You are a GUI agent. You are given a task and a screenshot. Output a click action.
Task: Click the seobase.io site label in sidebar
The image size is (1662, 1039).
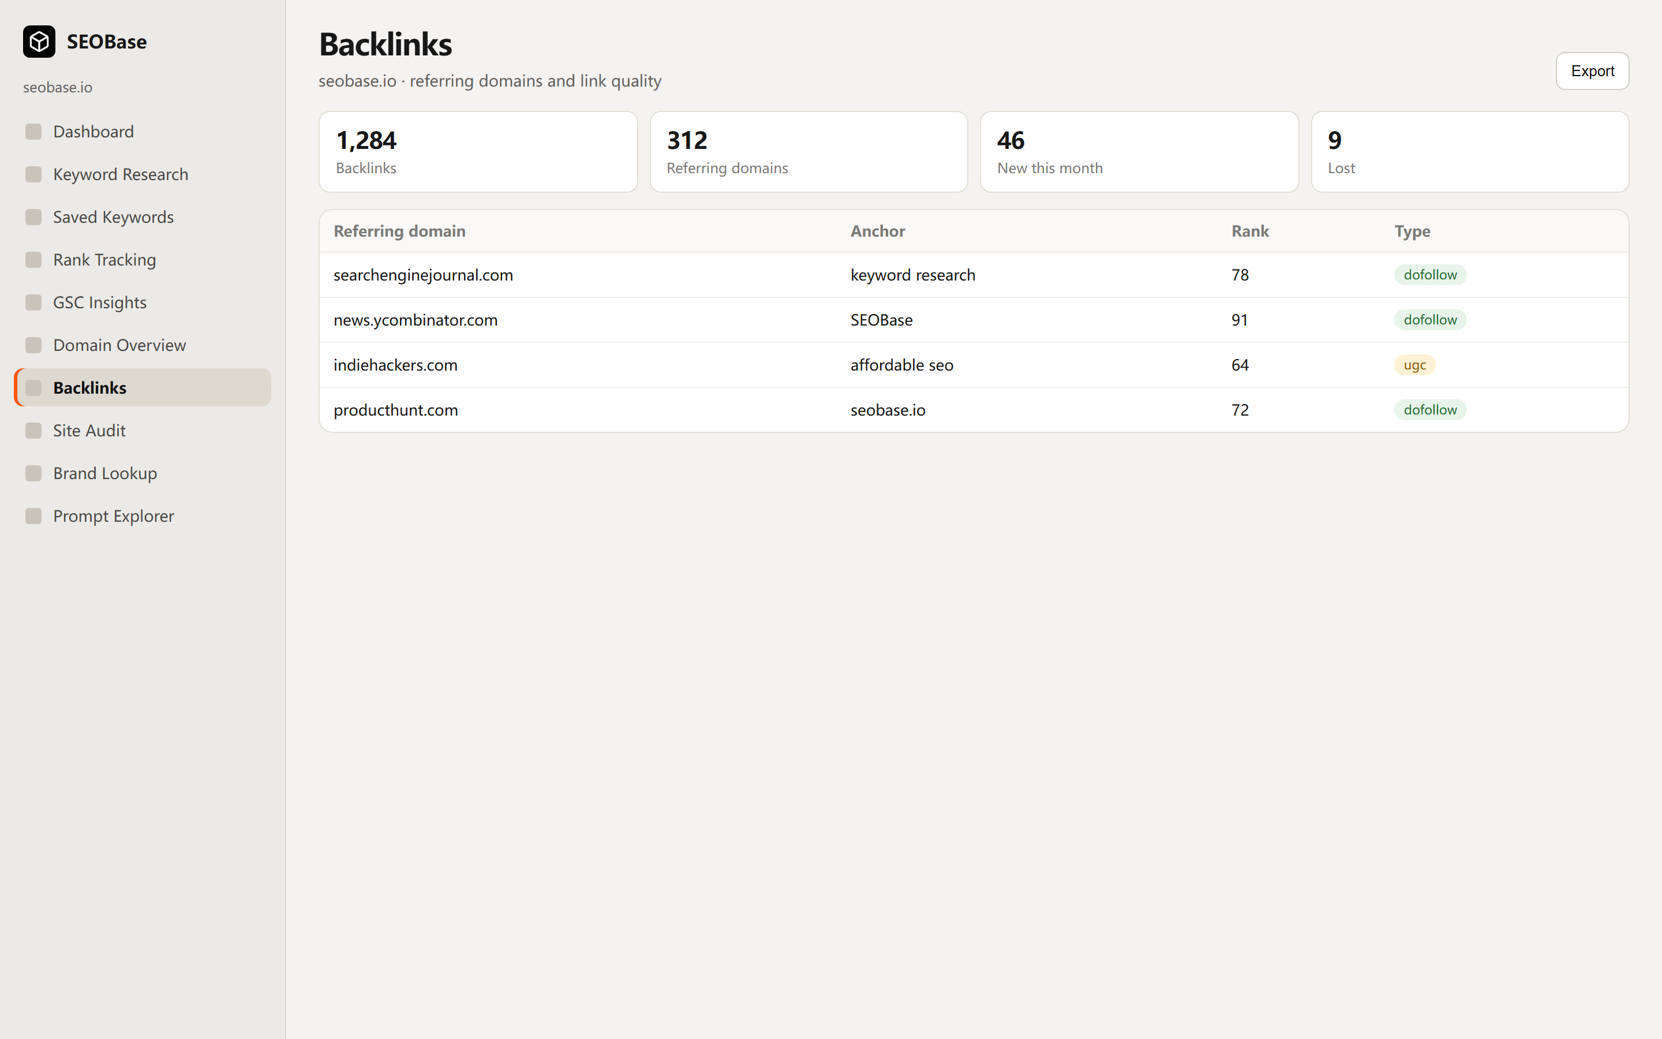58,87
